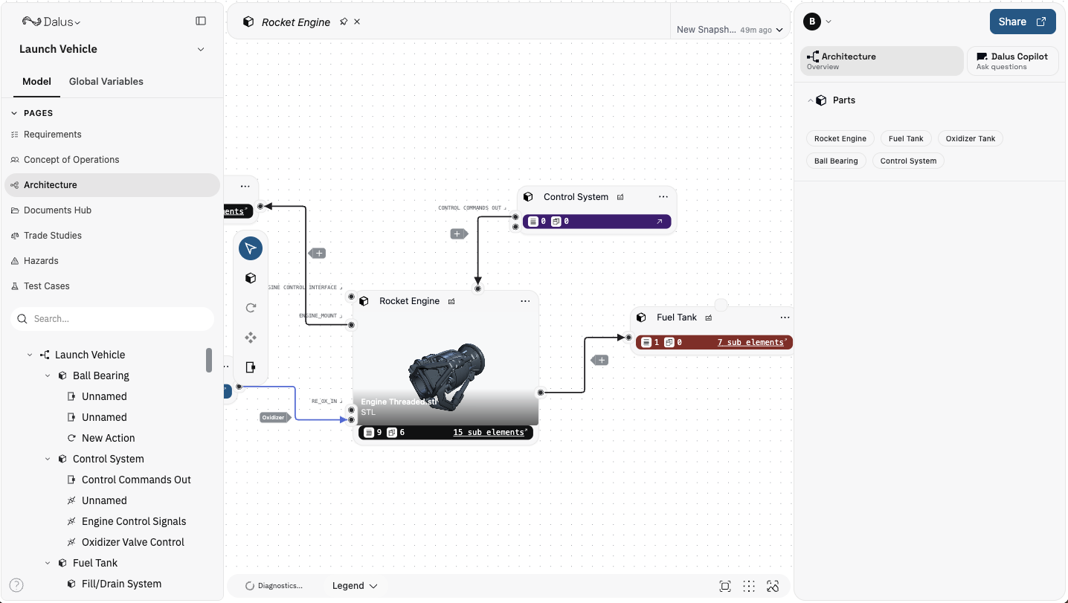Open the Documents Hub page
Viewport: 1068px width, 603px height.
click(x=112, y=210)
